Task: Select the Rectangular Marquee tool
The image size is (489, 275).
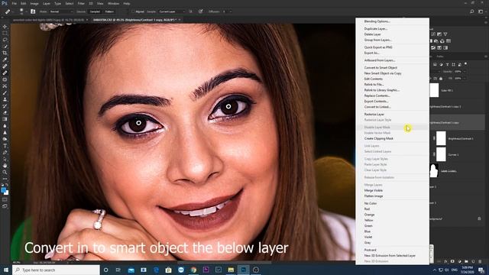Action: [5, 34]
